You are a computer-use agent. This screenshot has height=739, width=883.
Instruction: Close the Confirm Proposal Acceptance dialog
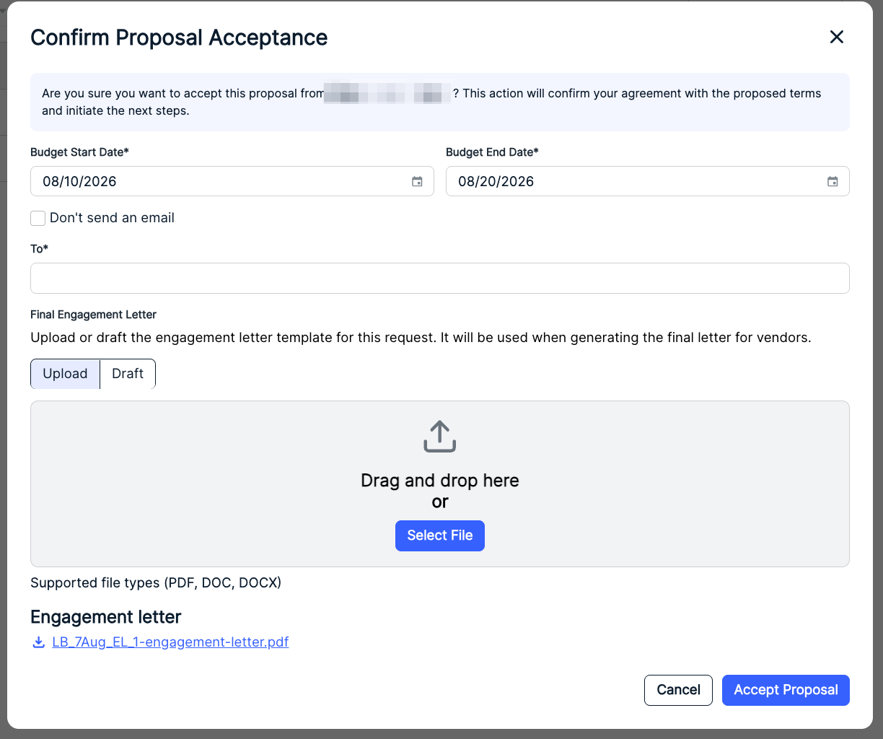[x=837, y=37]
